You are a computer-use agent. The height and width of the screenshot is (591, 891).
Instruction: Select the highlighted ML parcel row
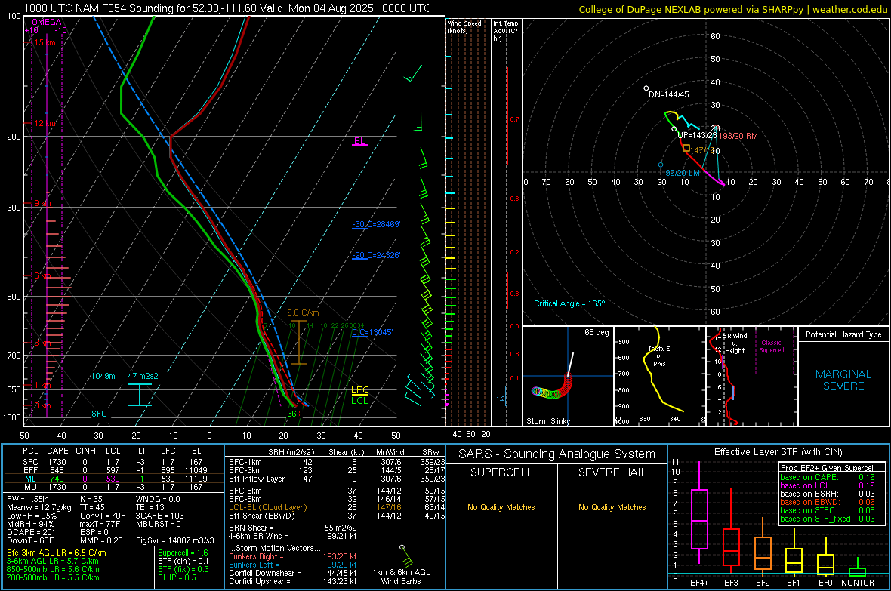coord(114,479)
